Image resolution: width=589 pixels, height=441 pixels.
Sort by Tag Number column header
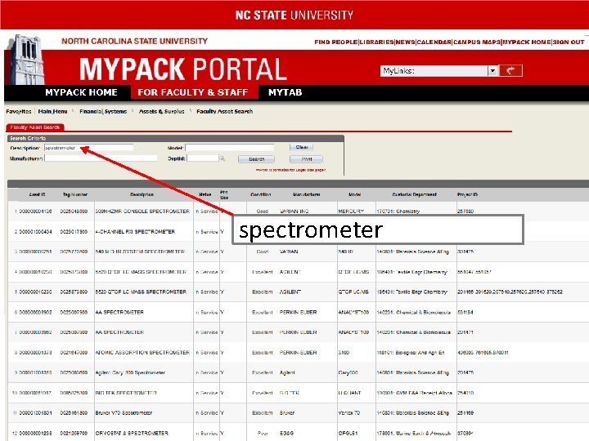(75, 194)
